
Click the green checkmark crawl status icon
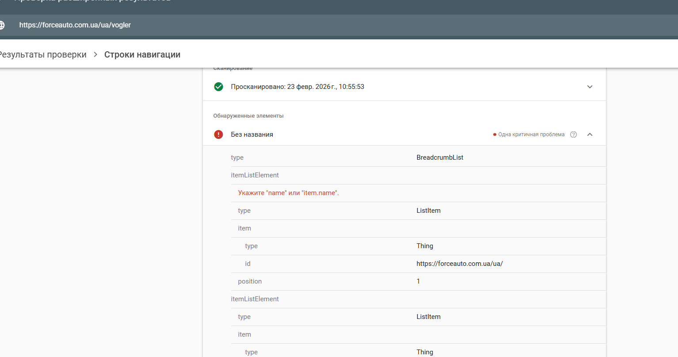click(218, 87)
